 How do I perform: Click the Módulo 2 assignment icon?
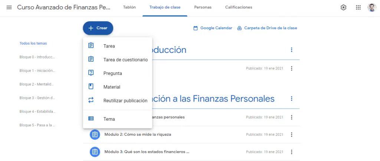pyautogui.click(x=95, y=134)
